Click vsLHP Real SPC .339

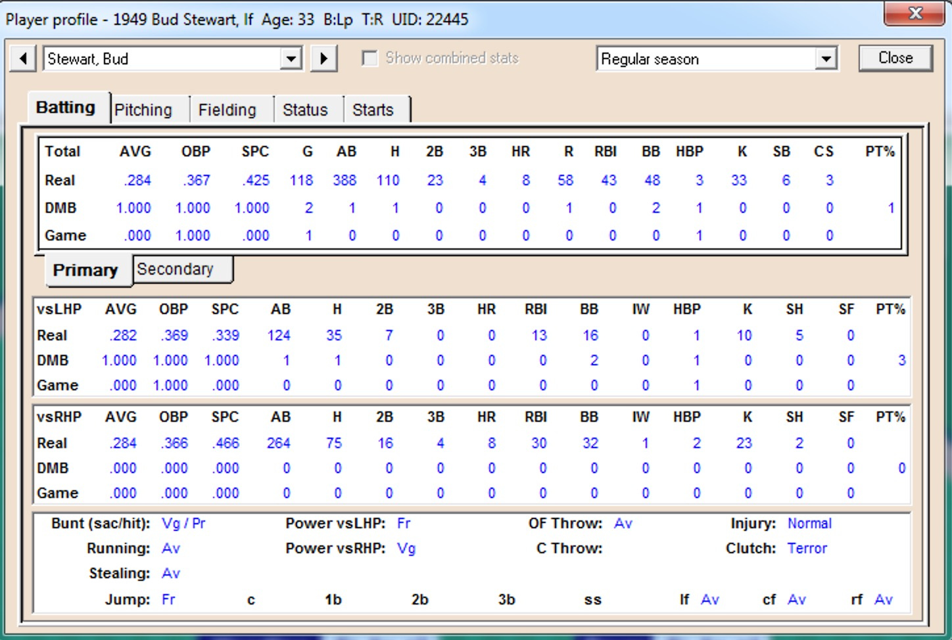[226, 335]
